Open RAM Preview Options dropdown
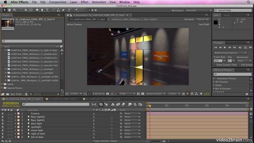Viewport: 254px width, 143px height. click(x=230, y=53)
